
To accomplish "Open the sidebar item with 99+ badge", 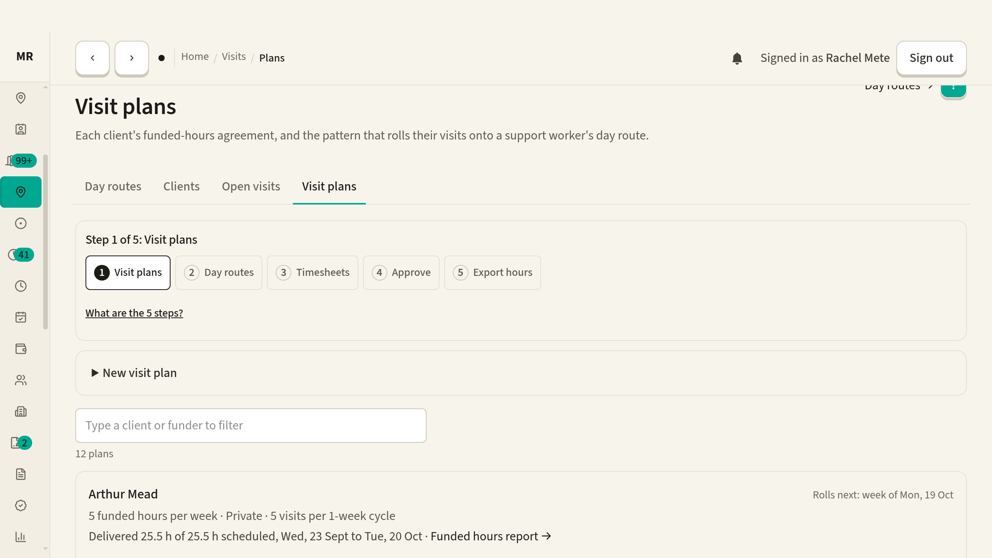I will [x=21, y=161].
